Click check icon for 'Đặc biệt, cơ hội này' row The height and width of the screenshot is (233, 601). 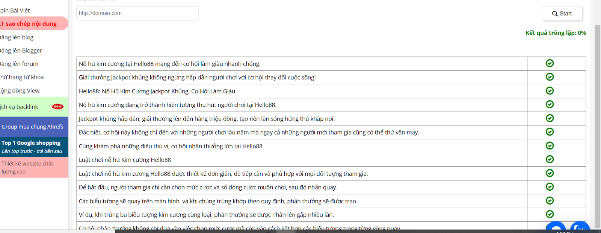pos(550,132)
